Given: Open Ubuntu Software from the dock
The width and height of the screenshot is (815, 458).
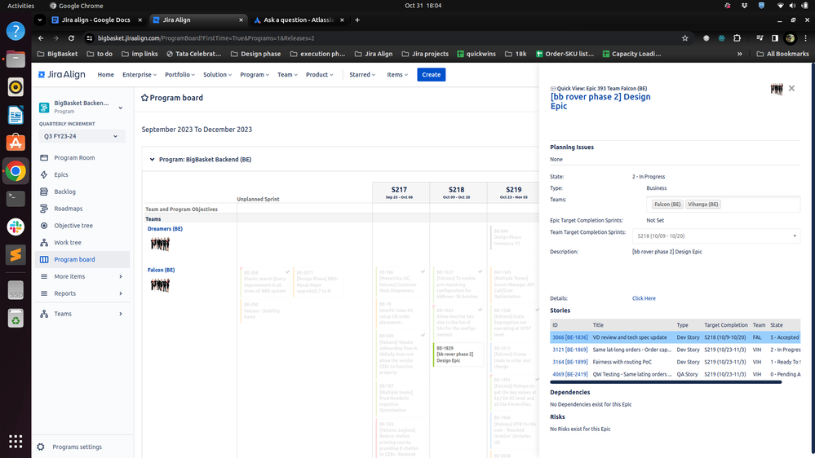Looking at the screenshot, I should pos(16,143).
